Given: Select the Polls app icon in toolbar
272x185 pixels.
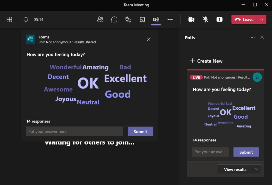Looking at the screenshot, I should 156,19.
